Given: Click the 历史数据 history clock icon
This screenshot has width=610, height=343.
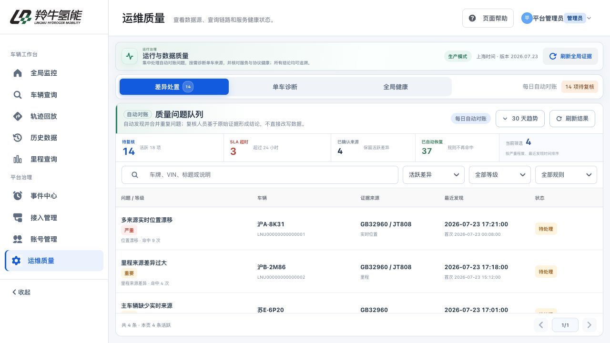Looking at the screenshot, I should click(x=18, y=138).
